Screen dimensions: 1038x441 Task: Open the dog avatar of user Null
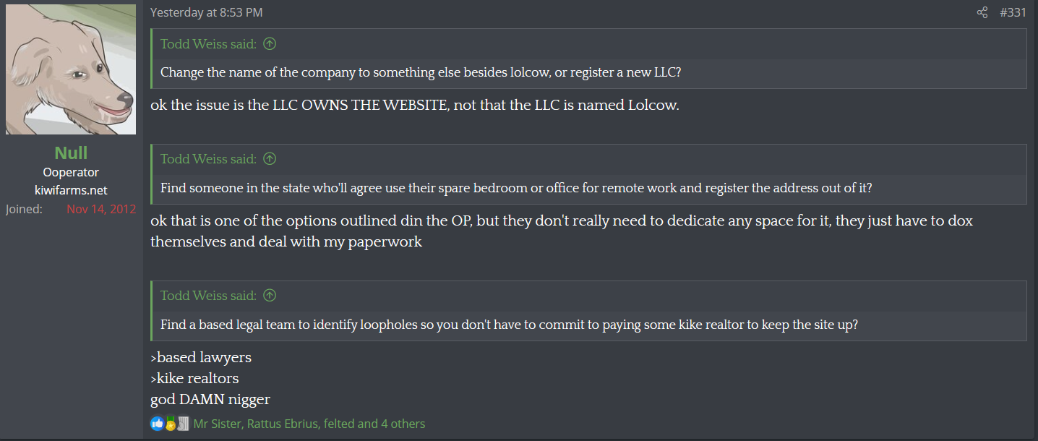click(71, 69)
